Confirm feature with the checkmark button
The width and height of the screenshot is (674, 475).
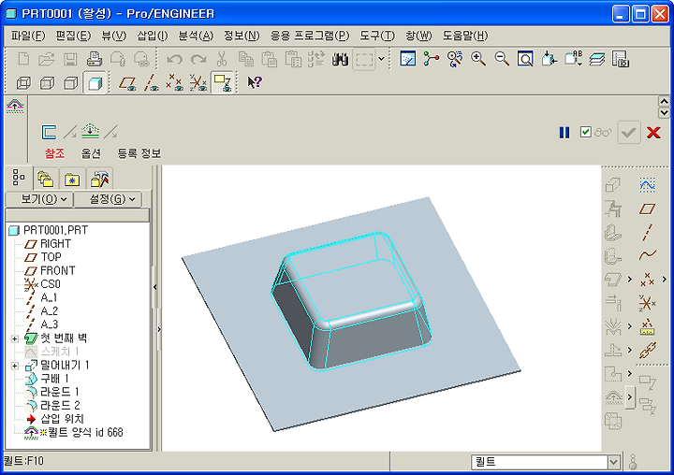point(629,132)
